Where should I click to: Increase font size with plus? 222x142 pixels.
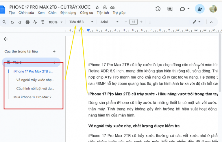141,22
